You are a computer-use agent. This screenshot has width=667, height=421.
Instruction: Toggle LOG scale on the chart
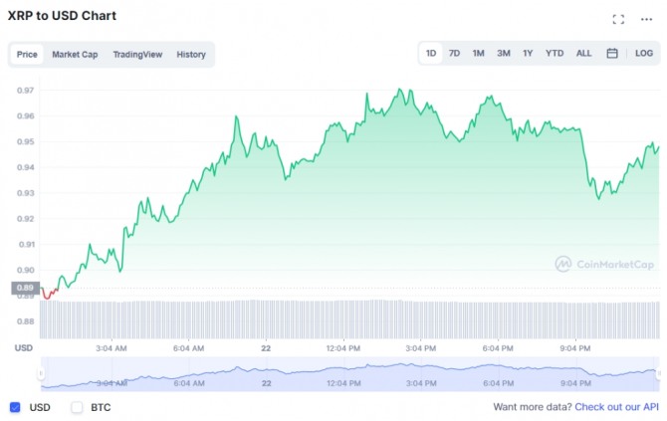644,54
